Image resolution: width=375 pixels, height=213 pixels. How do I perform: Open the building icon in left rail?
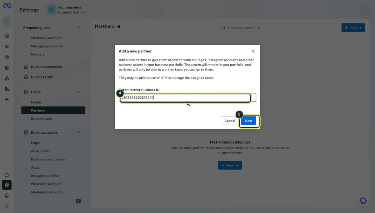tap(7, 89)
